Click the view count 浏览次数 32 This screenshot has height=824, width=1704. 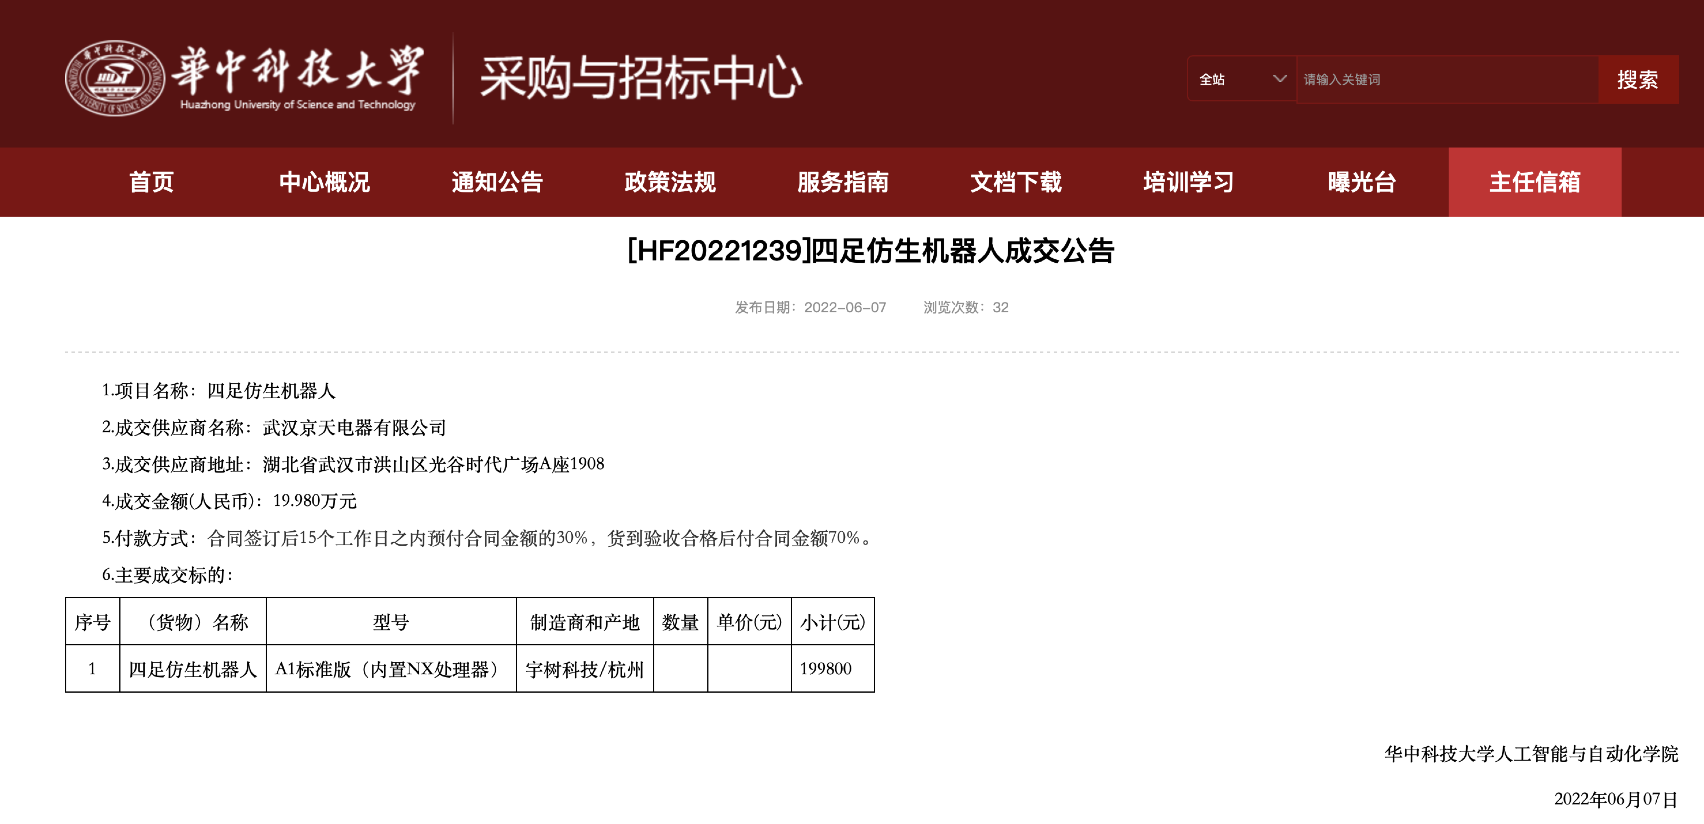(x=966, y=307)
